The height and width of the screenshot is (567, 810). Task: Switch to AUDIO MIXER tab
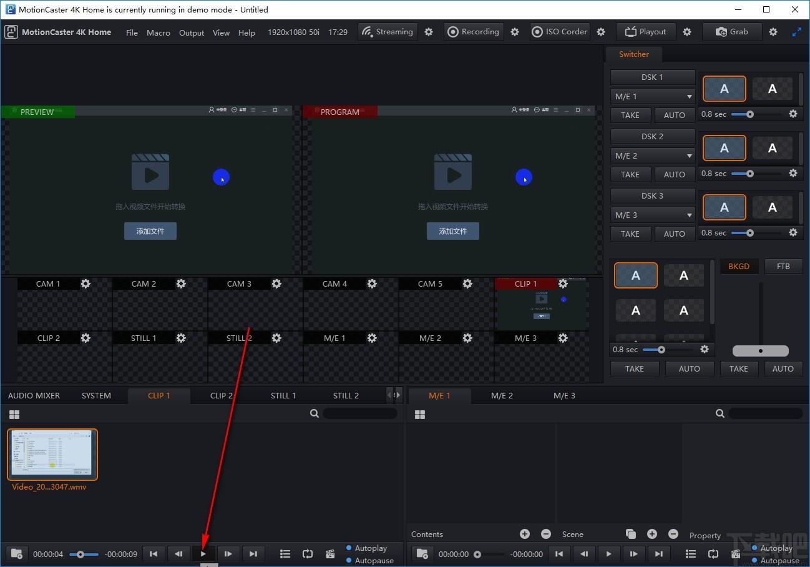34,395
